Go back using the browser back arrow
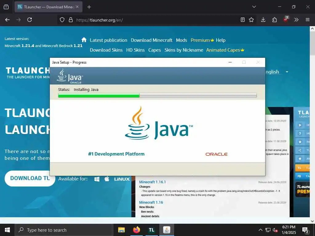Viewport: 315px width, 236px height. 7,20
